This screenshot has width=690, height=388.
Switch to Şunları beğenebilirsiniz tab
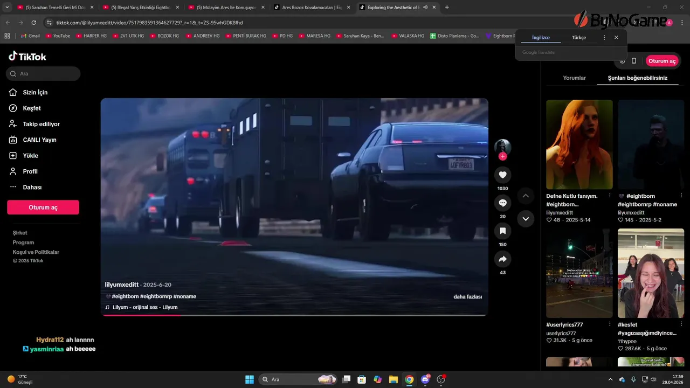click(638, 78)
